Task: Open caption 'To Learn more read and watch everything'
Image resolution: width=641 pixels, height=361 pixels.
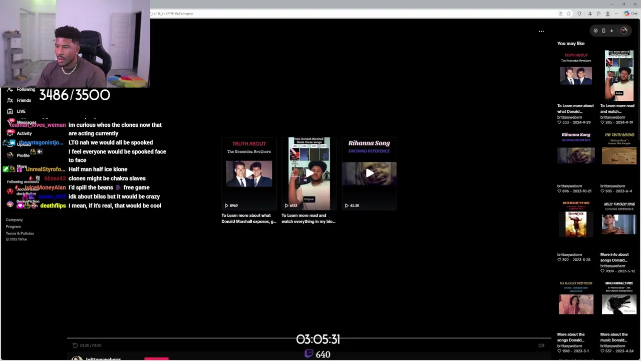Action: point(308,219)
